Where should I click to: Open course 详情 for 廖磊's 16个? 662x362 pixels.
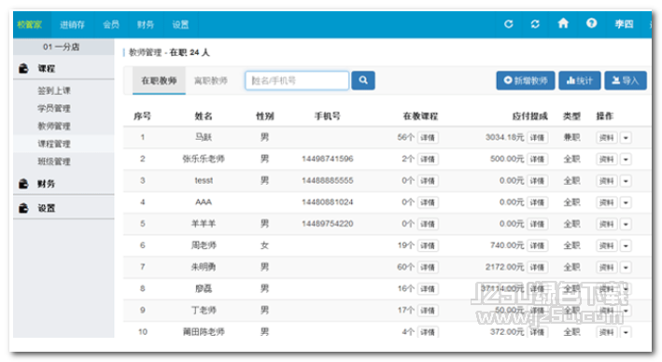[428, 288]
